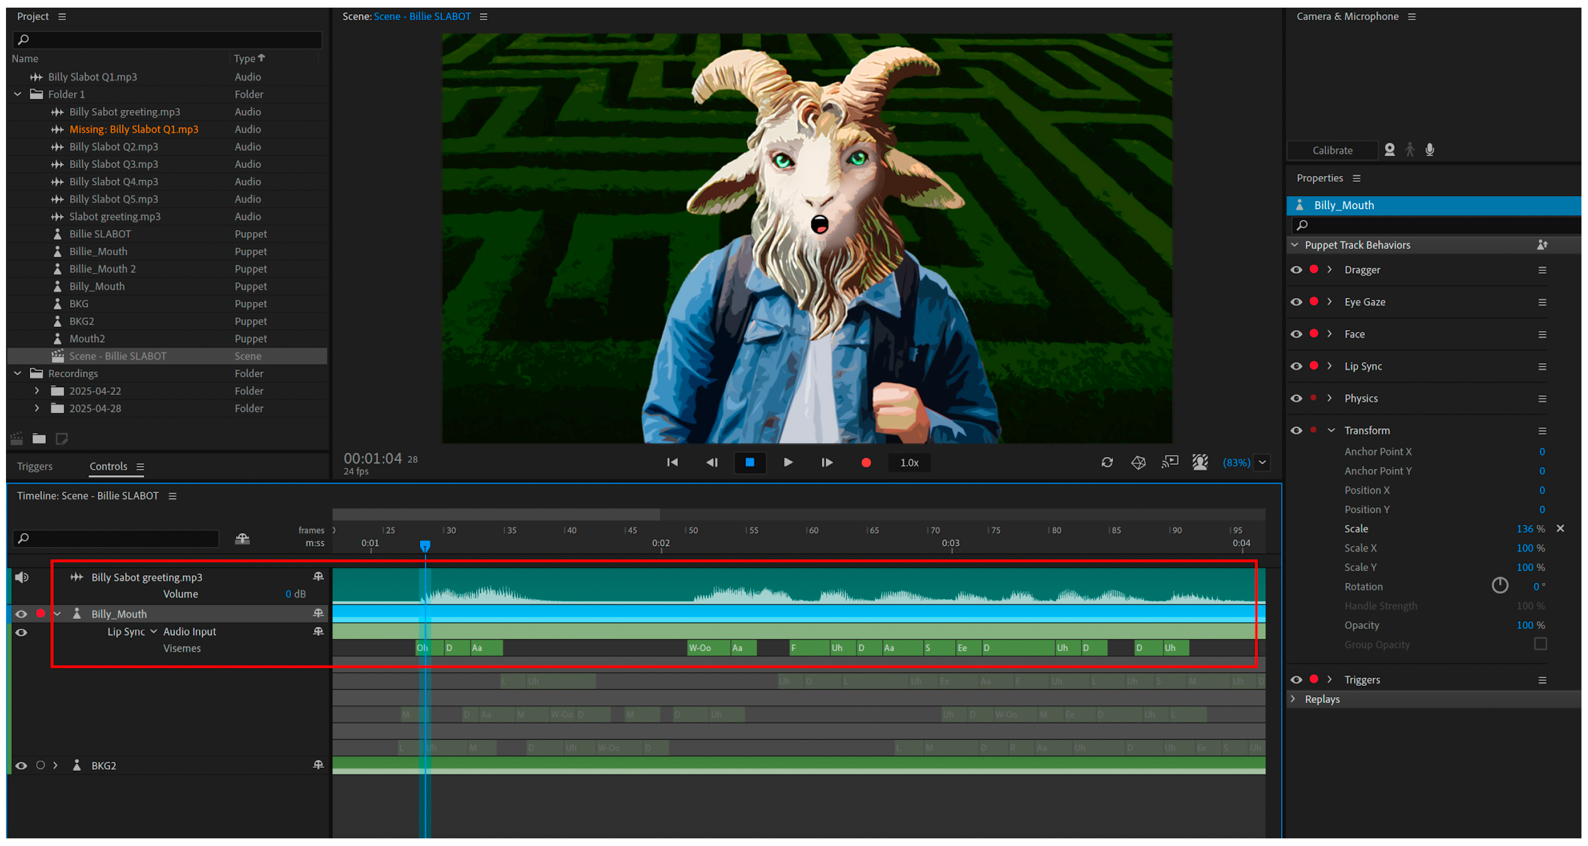Click the Go to Start transport icon

coord(673,462)
